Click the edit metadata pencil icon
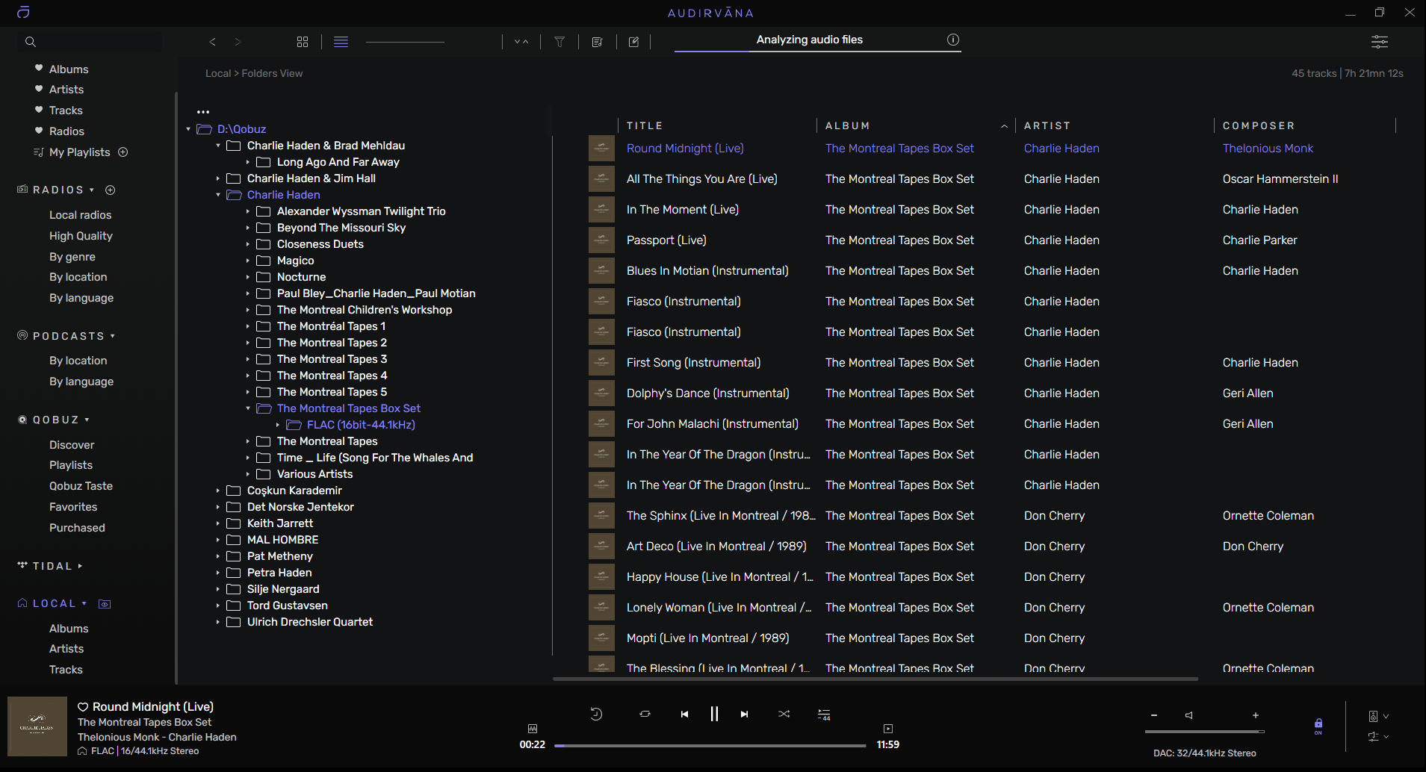The width and height of the screenshot is (1426, 772). (x=633, y=42)
